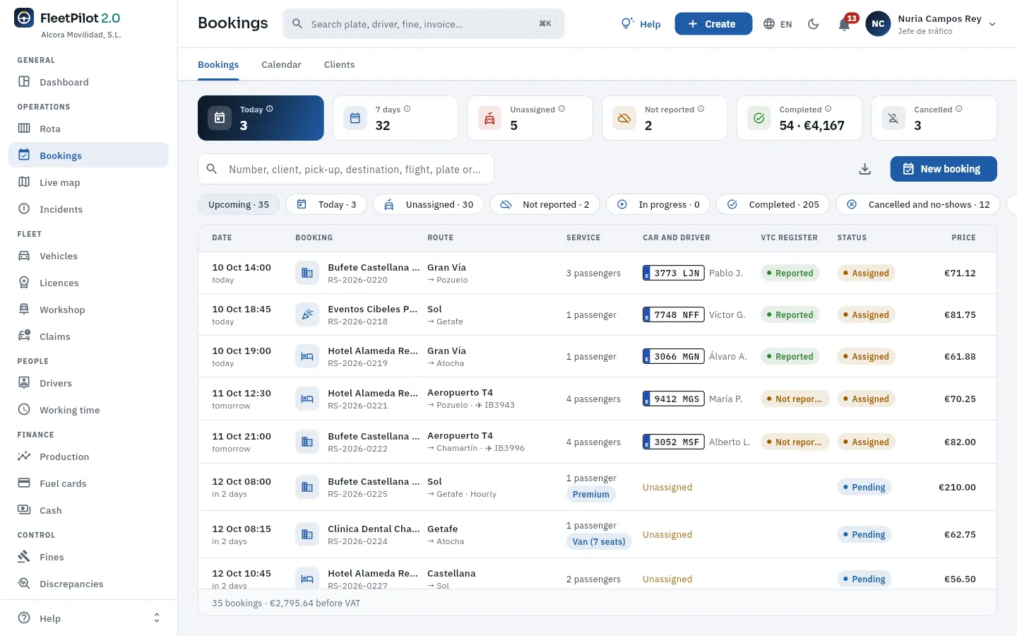The image size is (1017, 636).
Task: Open Working time
Action: 88,410
